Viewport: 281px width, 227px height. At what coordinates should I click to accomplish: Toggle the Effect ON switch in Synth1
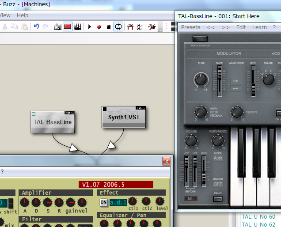[103, 202]
